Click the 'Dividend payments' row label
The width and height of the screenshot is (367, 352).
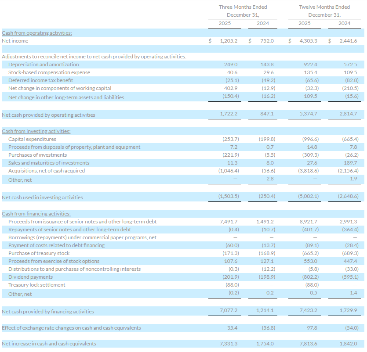coord(30,277)
